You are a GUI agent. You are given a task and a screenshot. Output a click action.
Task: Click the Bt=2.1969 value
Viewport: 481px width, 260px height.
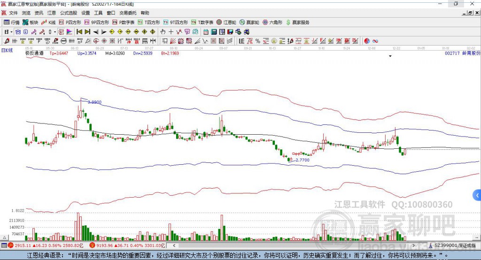click(x=170, y=53)
